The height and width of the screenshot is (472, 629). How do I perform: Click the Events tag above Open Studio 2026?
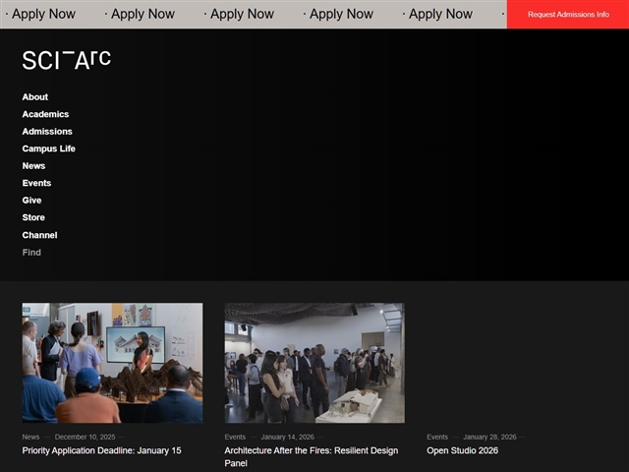(437, 437)
